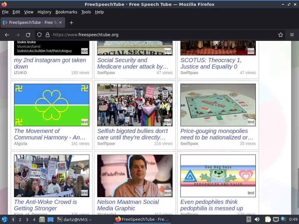Screen dimensions: 299x224
Task: Click the protest crowd with pride flag thumbnail
Action: coord(135,105)
